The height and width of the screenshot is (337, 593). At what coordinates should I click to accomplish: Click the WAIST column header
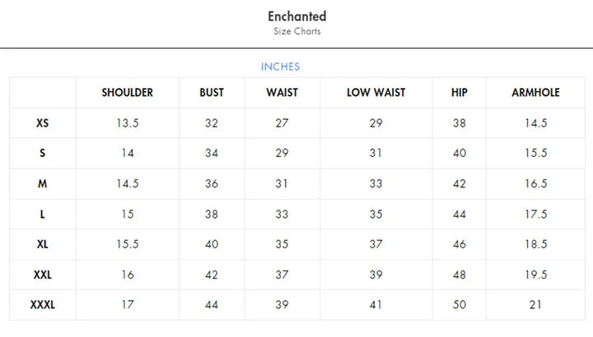[x=282, y=93]
